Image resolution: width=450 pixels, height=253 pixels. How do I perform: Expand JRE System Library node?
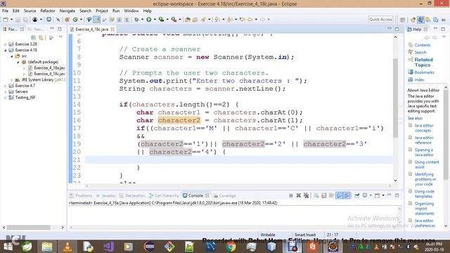click(x=12, y=80)
